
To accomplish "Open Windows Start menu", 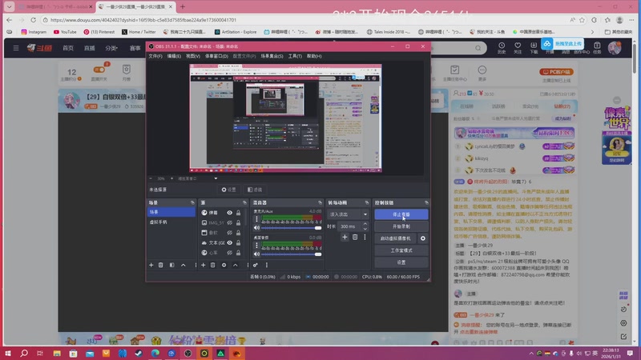I will tap(7, 353).
